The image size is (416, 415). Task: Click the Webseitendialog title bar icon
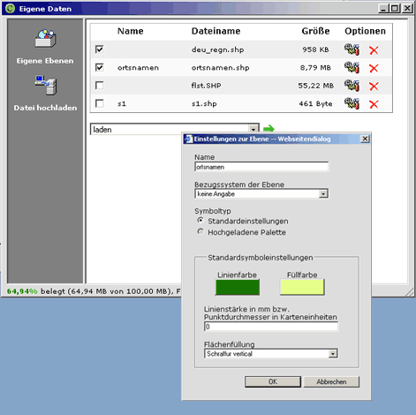point(188,139)
